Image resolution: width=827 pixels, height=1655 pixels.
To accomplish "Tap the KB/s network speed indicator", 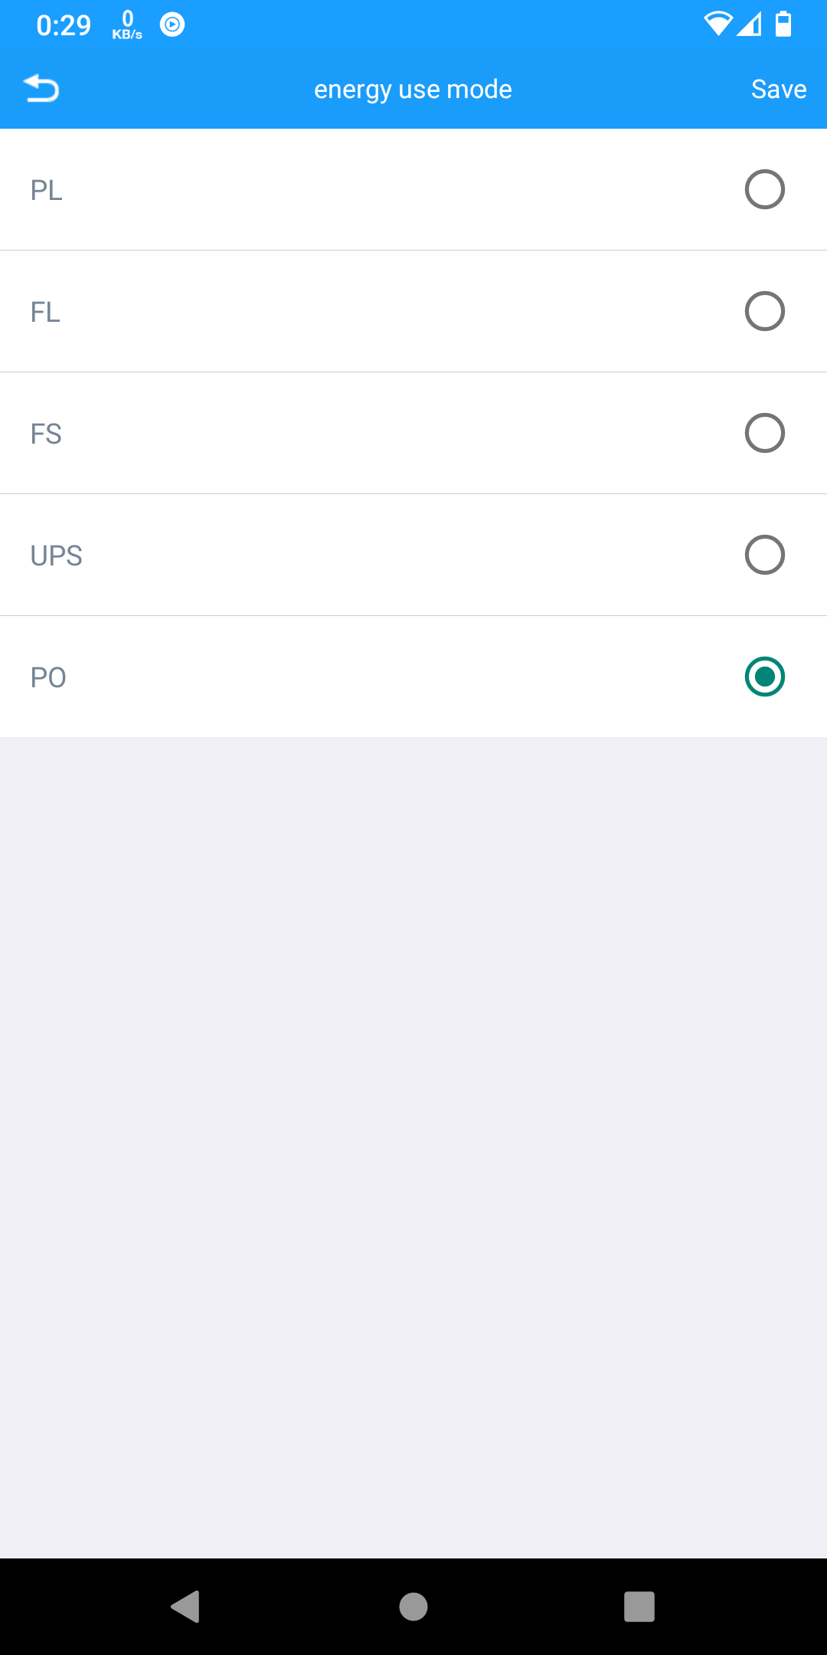I will [127, 25].
